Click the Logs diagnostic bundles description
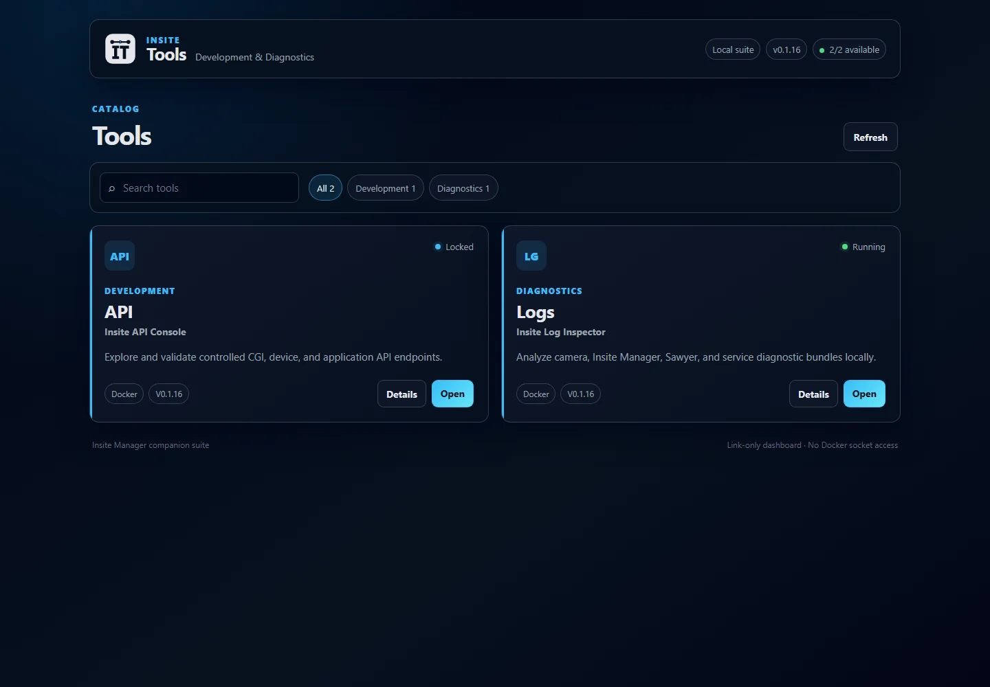Screen dimensions: 990x687 coord(696,357)
